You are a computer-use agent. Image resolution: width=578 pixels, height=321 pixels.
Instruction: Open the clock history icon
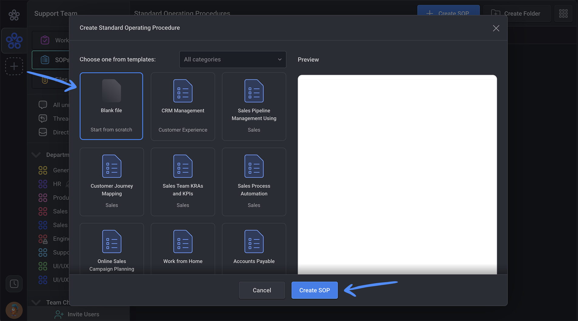click(14, 284)
